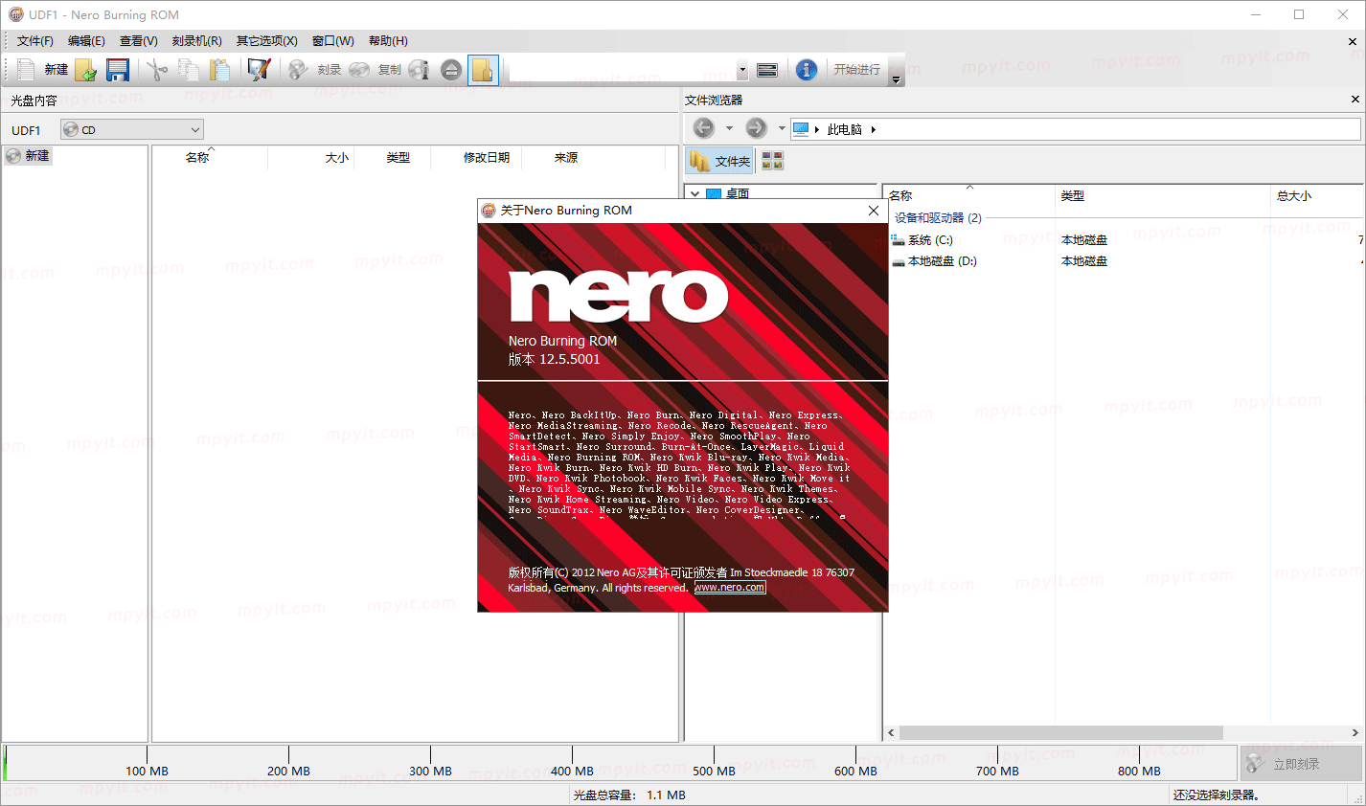Viewport: 1366px width, 806px height.
Task: Toggle the 文件夹 folders view button
Action: click(720, 161)
